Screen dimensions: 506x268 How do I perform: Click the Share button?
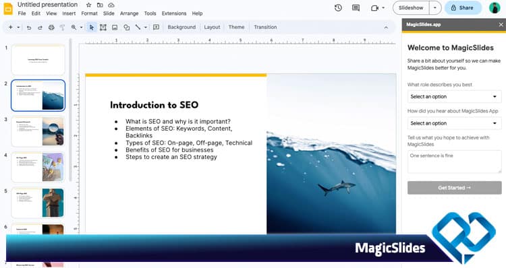coord(462,7)
